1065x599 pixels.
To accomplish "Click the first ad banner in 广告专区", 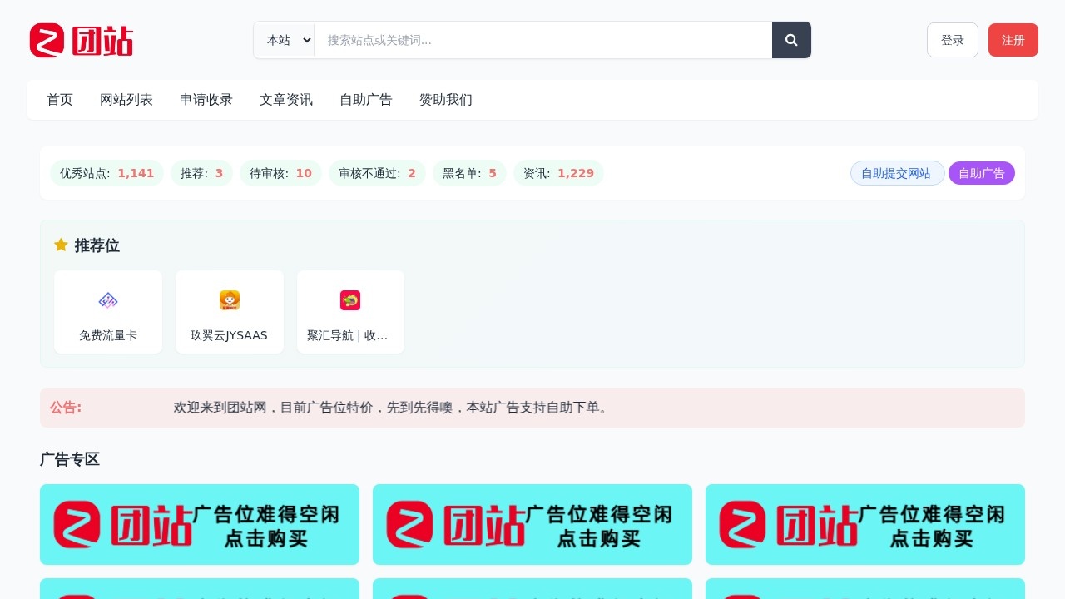I will point(200,524).
